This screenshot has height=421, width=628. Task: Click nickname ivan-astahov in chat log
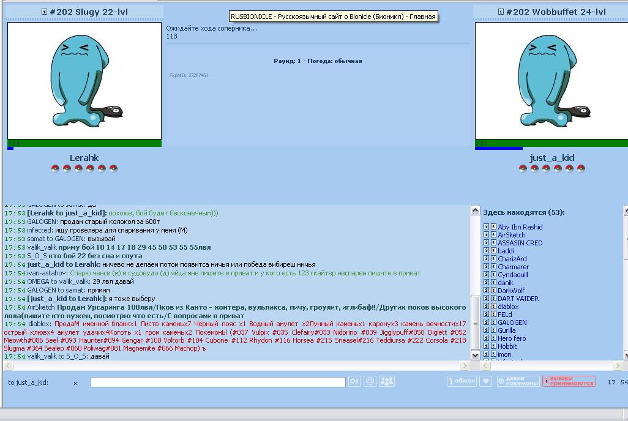tap(48, 273)
